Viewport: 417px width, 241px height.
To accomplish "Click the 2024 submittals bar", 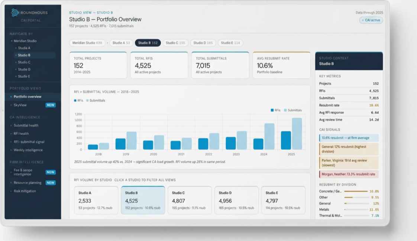I will point(269,136).
